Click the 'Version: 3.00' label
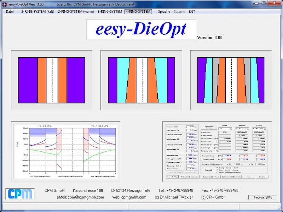The height and width of the screenshot is (212, 283). click(210, 38)
